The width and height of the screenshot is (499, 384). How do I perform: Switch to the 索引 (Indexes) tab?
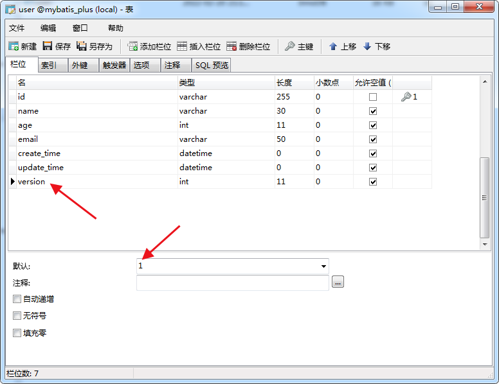pos(53,65)
